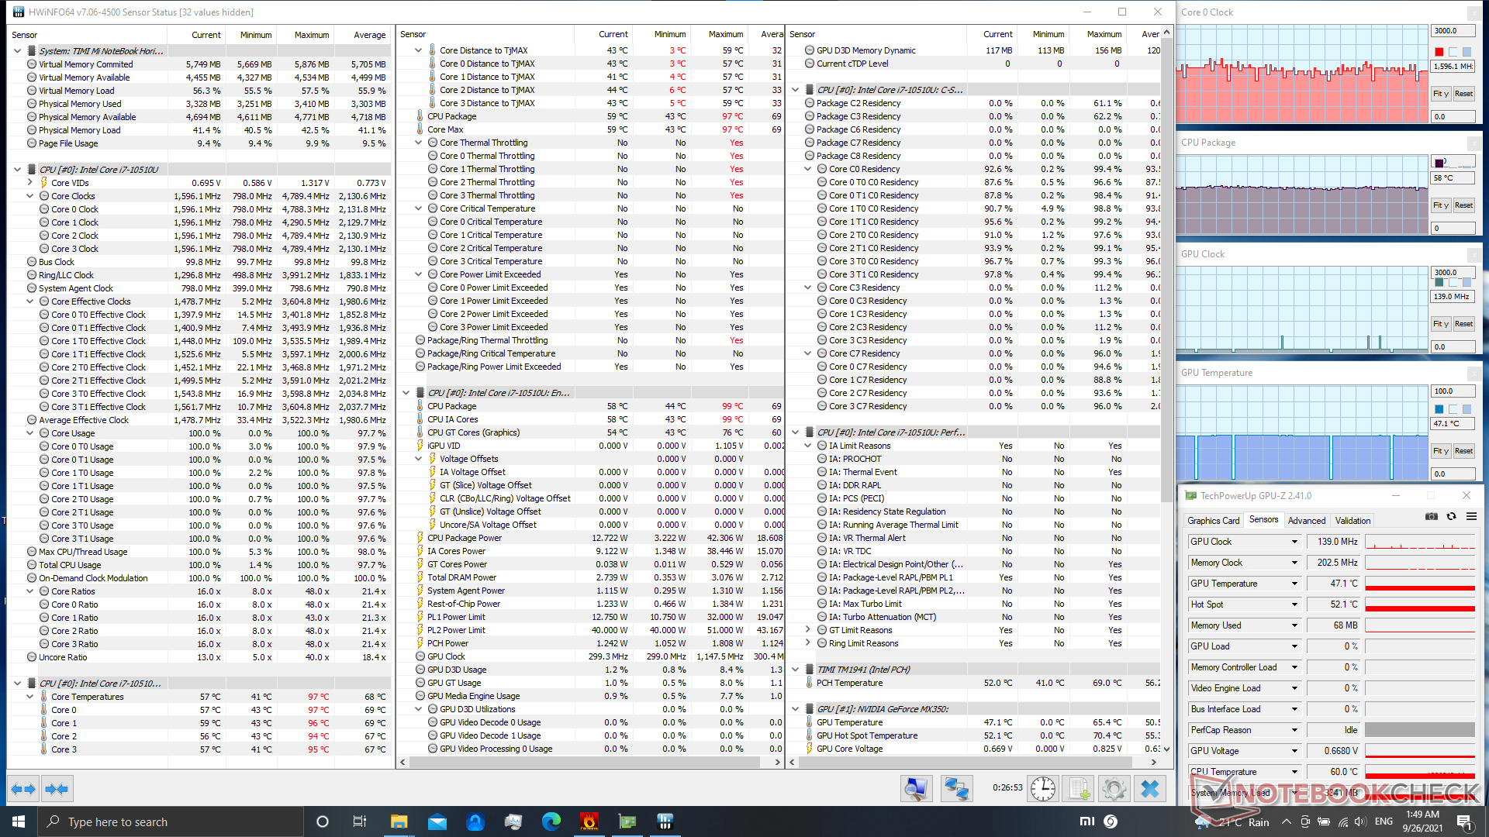This screenshot has height=837, width=1489.
Task: Collapse the System TIMI Mi NoteBook group
Action: tap(17, 51)
